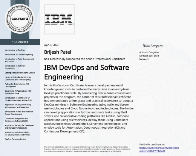Click the recipient name 'Brijesh Patel'
The height and width of the screenshot is (156, 196).
click(x=57, y=52)
